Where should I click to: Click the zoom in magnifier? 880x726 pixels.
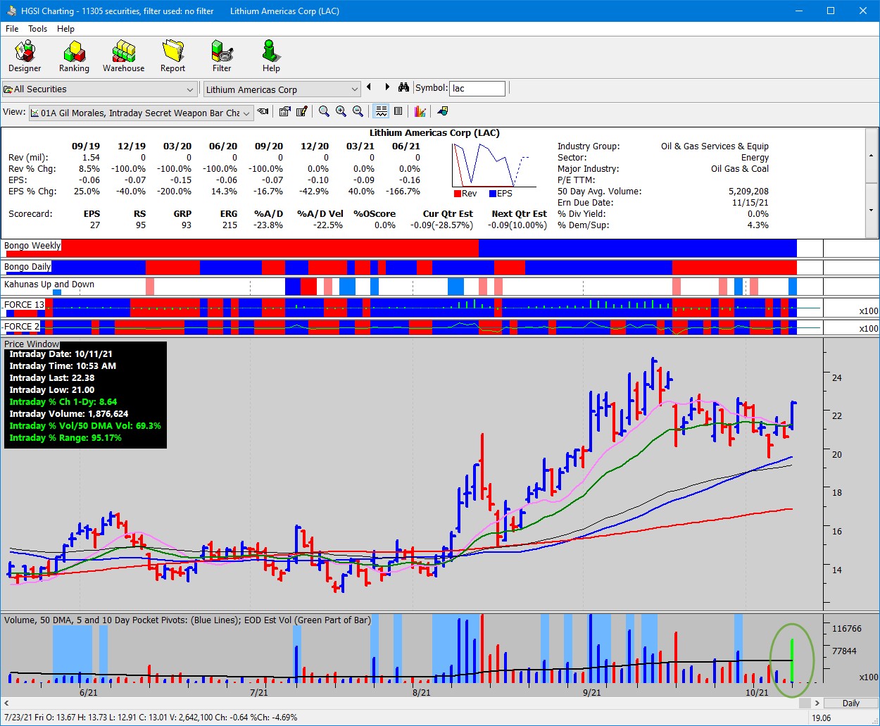341,111
